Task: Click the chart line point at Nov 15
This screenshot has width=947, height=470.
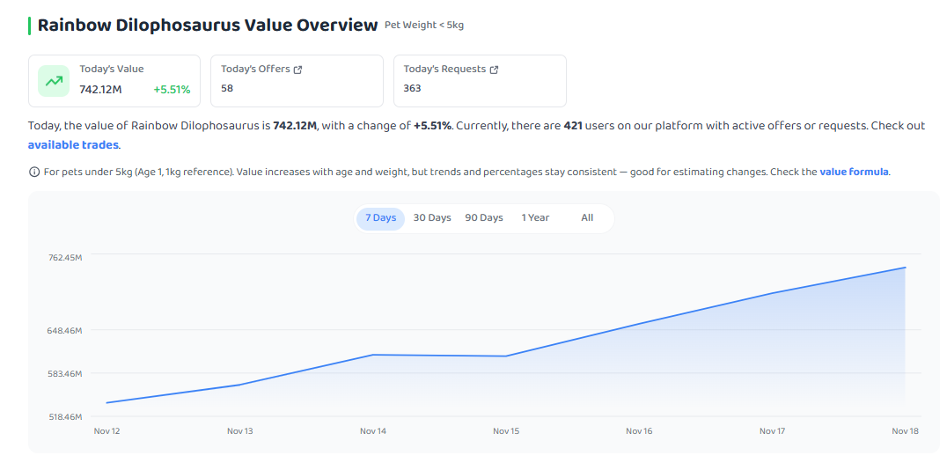Action: click(x=506, y=356)
